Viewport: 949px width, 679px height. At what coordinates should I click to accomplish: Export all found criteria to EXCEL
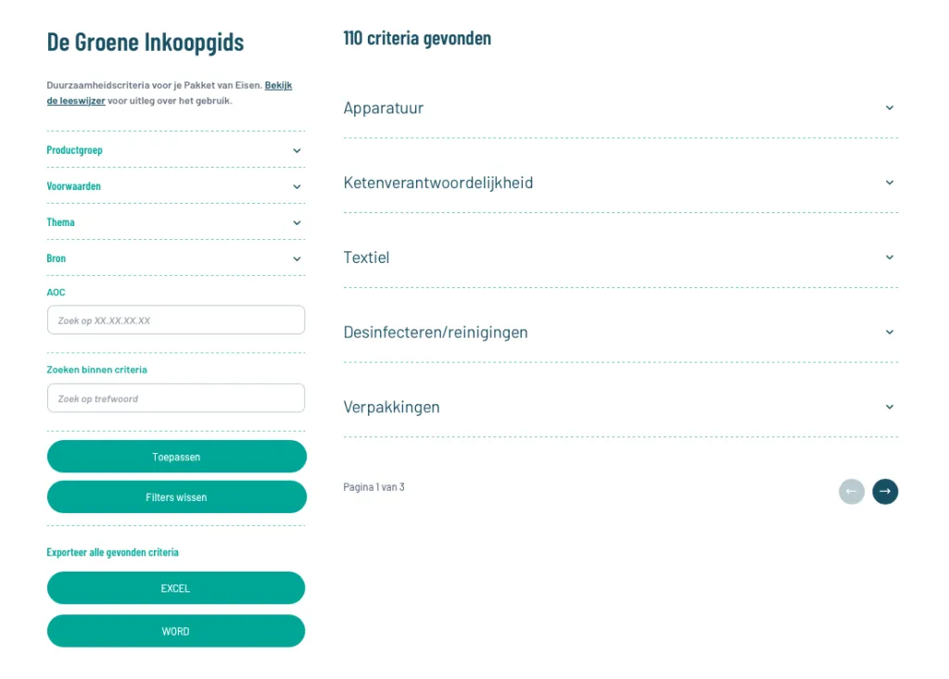pos(176,587)
